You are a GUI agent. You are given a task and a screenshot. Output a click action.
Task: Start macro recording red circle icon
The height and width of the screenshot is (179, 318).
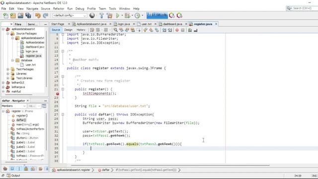click(x=177, y=30)
